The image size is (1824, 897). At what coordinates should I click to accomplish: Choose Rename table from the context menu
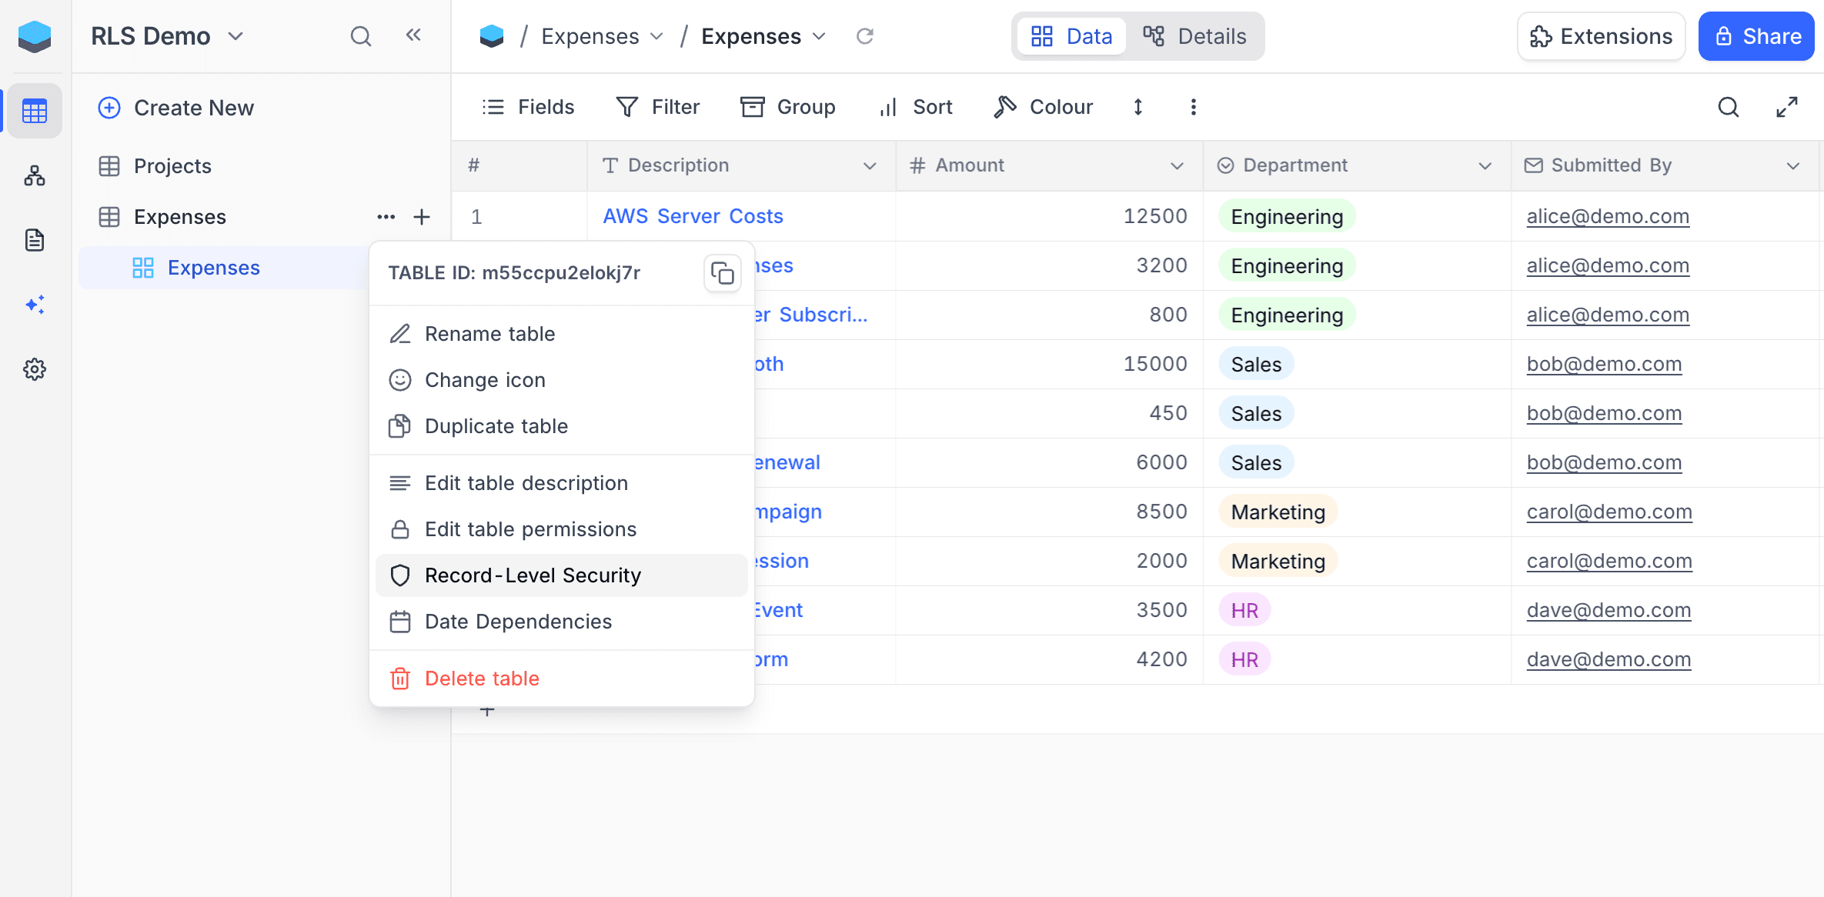489,334
